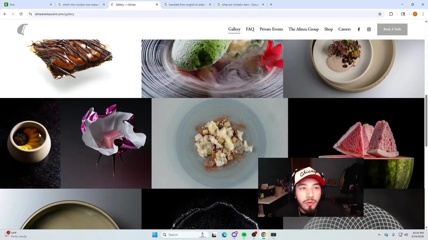Viewport: 428px width, 240px height.
Task: Open the clock showing 10:10 PM
Action: [418, 235]
